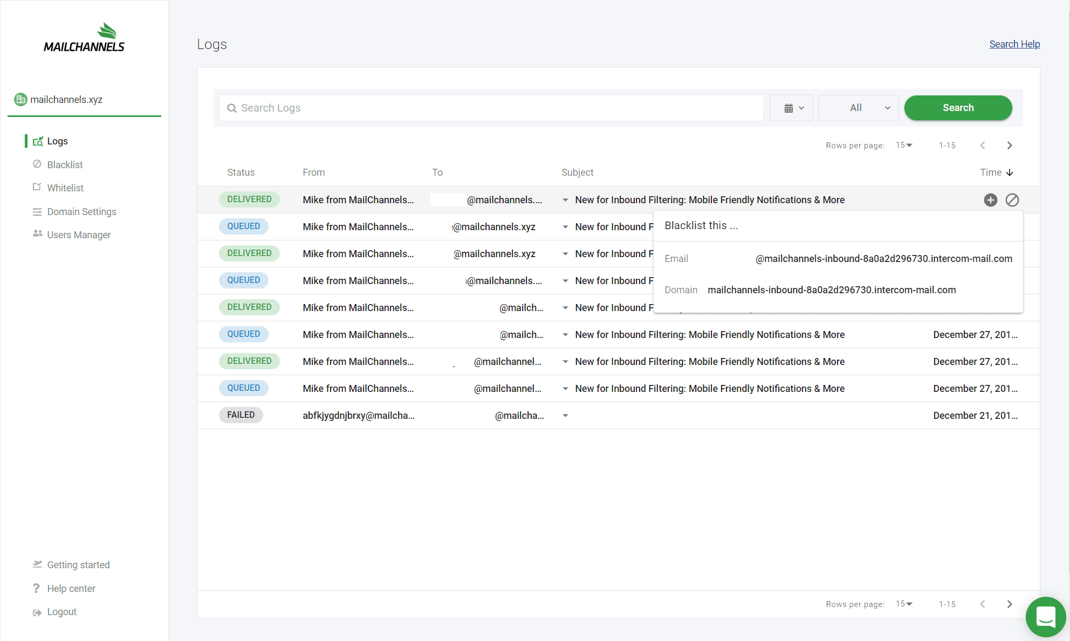
Task: Click the next page navigation arrow
Action: [1009, 144]
